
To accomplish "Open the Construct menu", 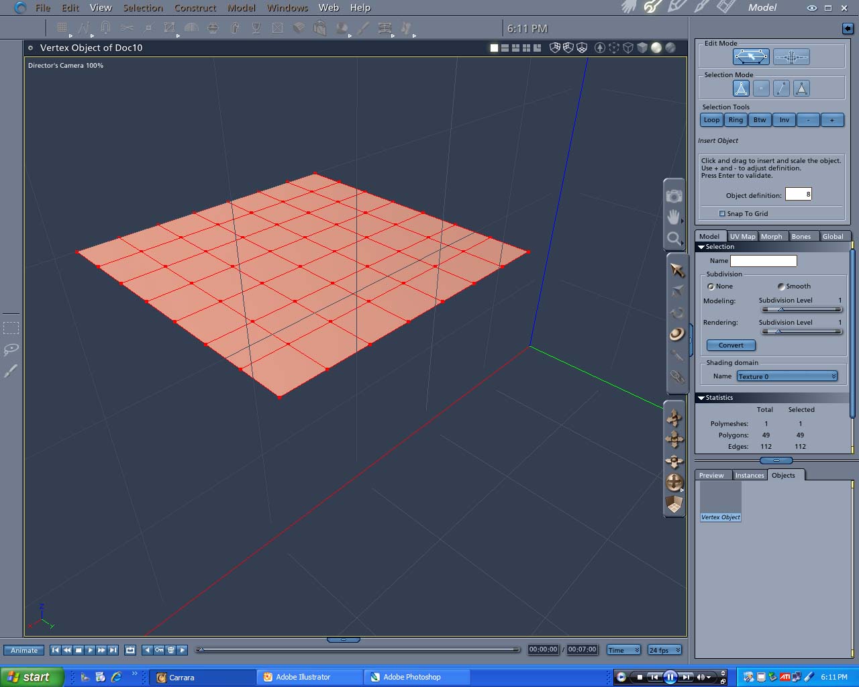I will point(195,8).
